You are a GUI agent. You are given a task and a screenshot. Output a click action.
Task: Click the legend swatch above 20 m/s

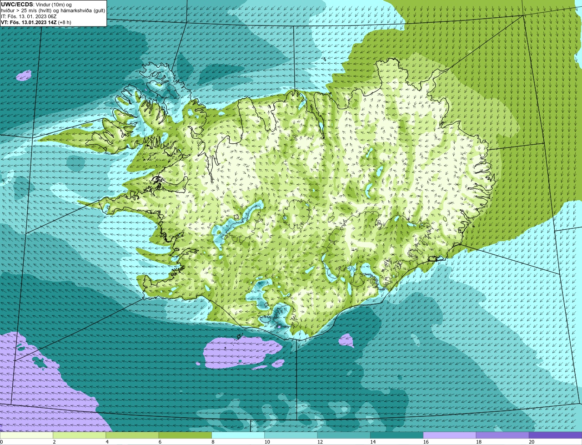(555, 435)
